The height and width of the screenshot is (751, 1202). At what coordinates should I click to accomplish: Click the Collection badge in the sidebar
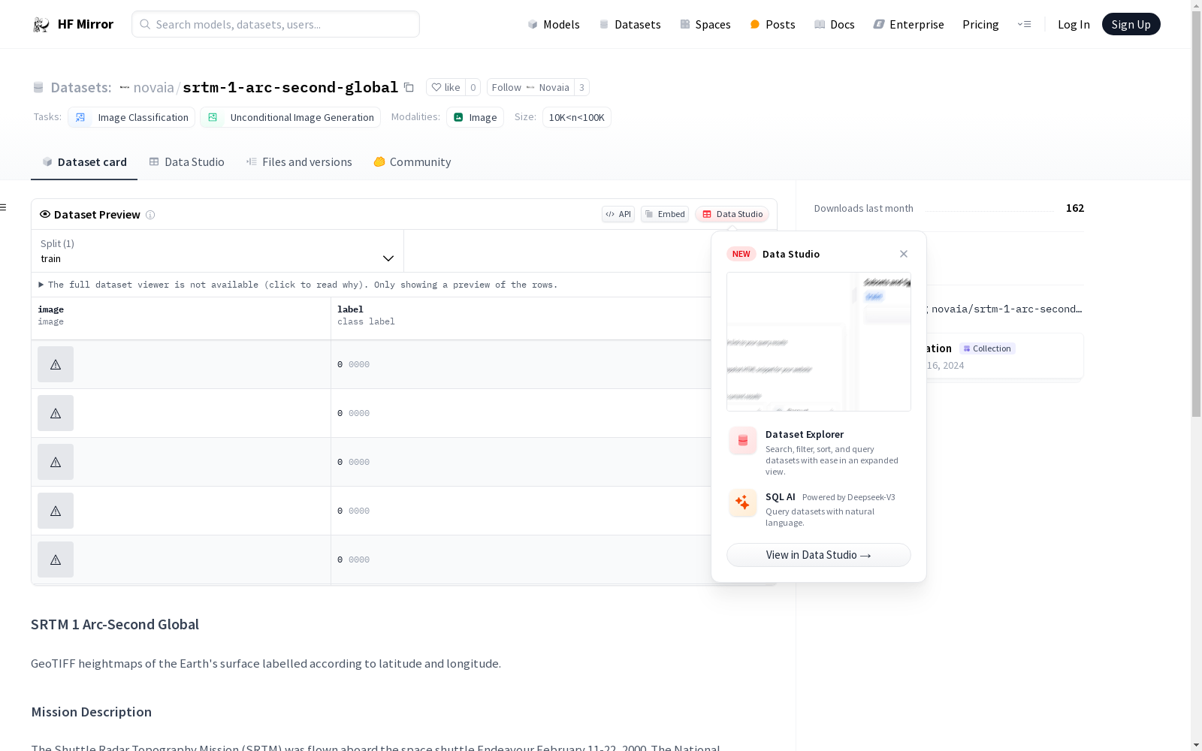click(987, 348)
